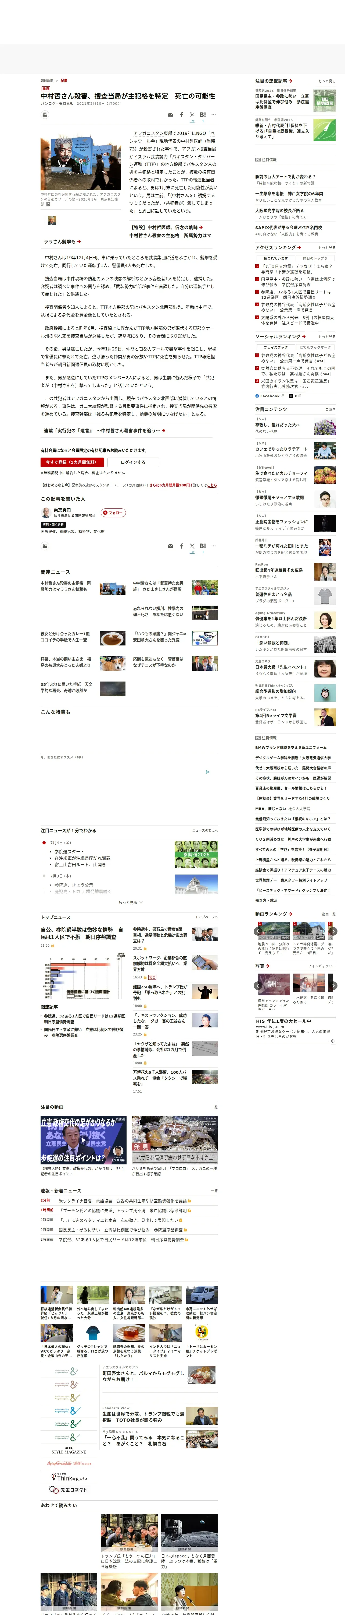
Task: Open 維新・吉村代表「社保料を下げる」 article
Action: coord(282,131)
